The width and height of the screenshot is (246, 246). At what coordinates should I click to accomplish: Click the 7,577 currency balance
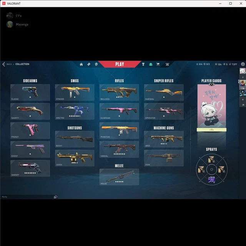233,64
